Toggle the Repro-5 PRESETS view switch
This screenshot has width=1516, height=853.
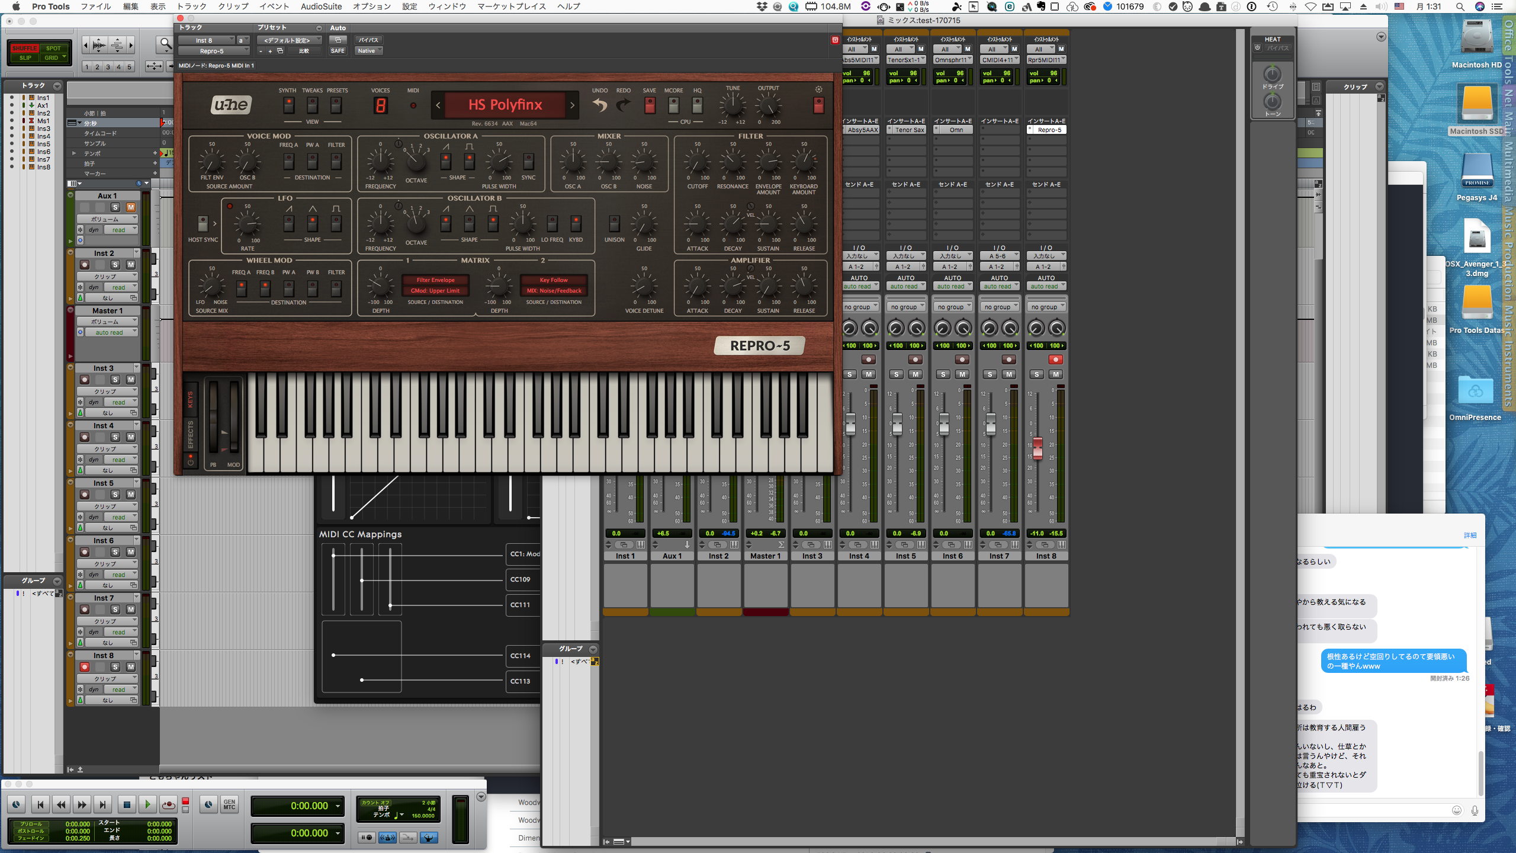[x=336, y=105]
